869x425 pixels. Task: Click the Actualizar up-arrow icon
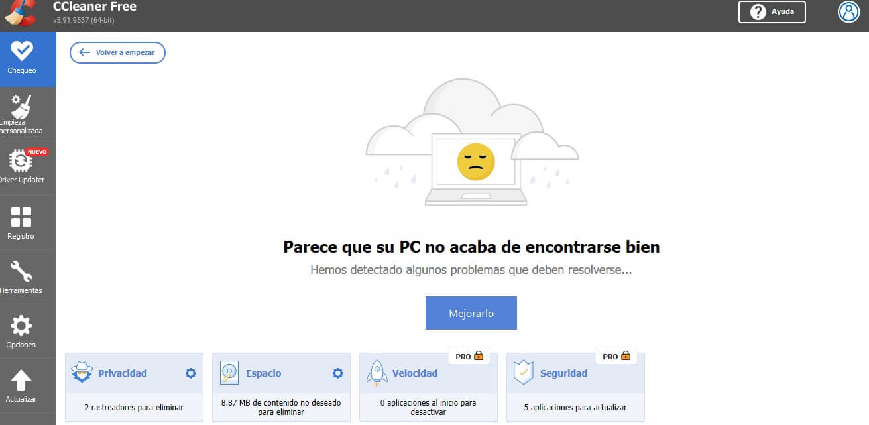(21, 380)
